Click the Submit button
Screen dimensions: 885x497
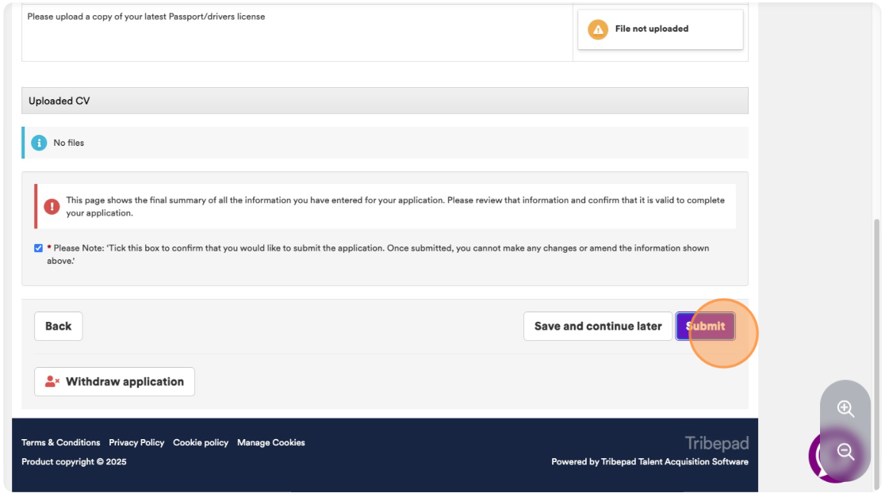(705, 326)
